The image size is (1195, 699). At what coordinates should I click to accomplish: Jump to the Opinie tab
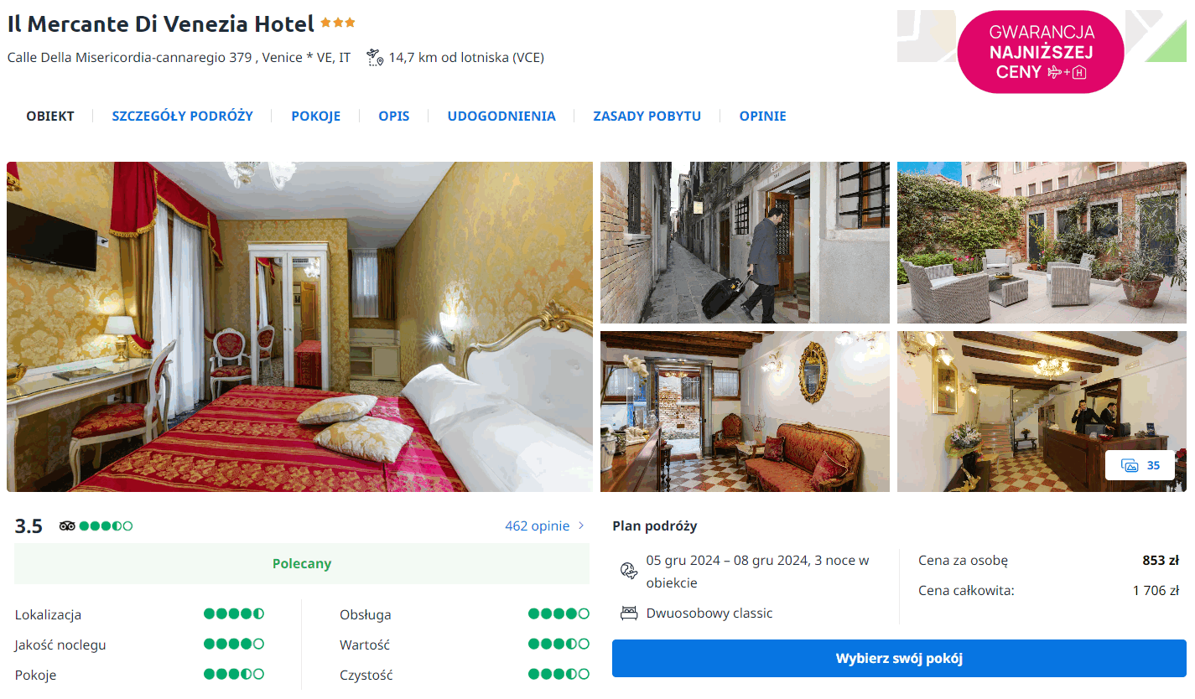pyautogui.click(x=763, y=116)
